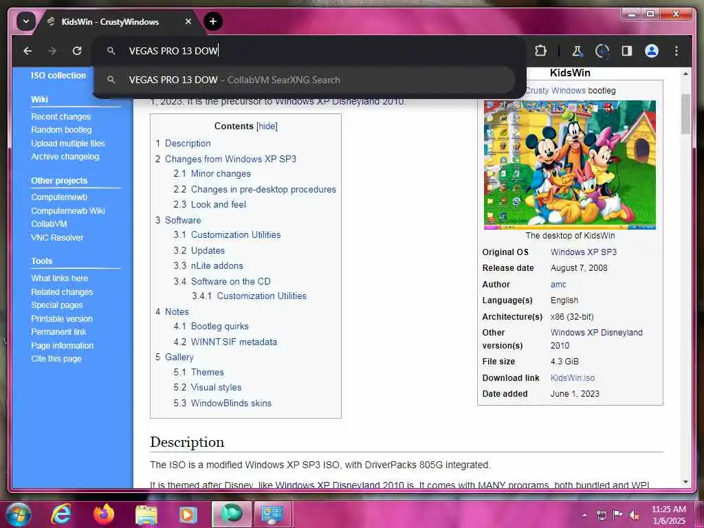Screen dimensions: 704x528
Task: Open the profile avatar menu
Action: click(652, 51)
